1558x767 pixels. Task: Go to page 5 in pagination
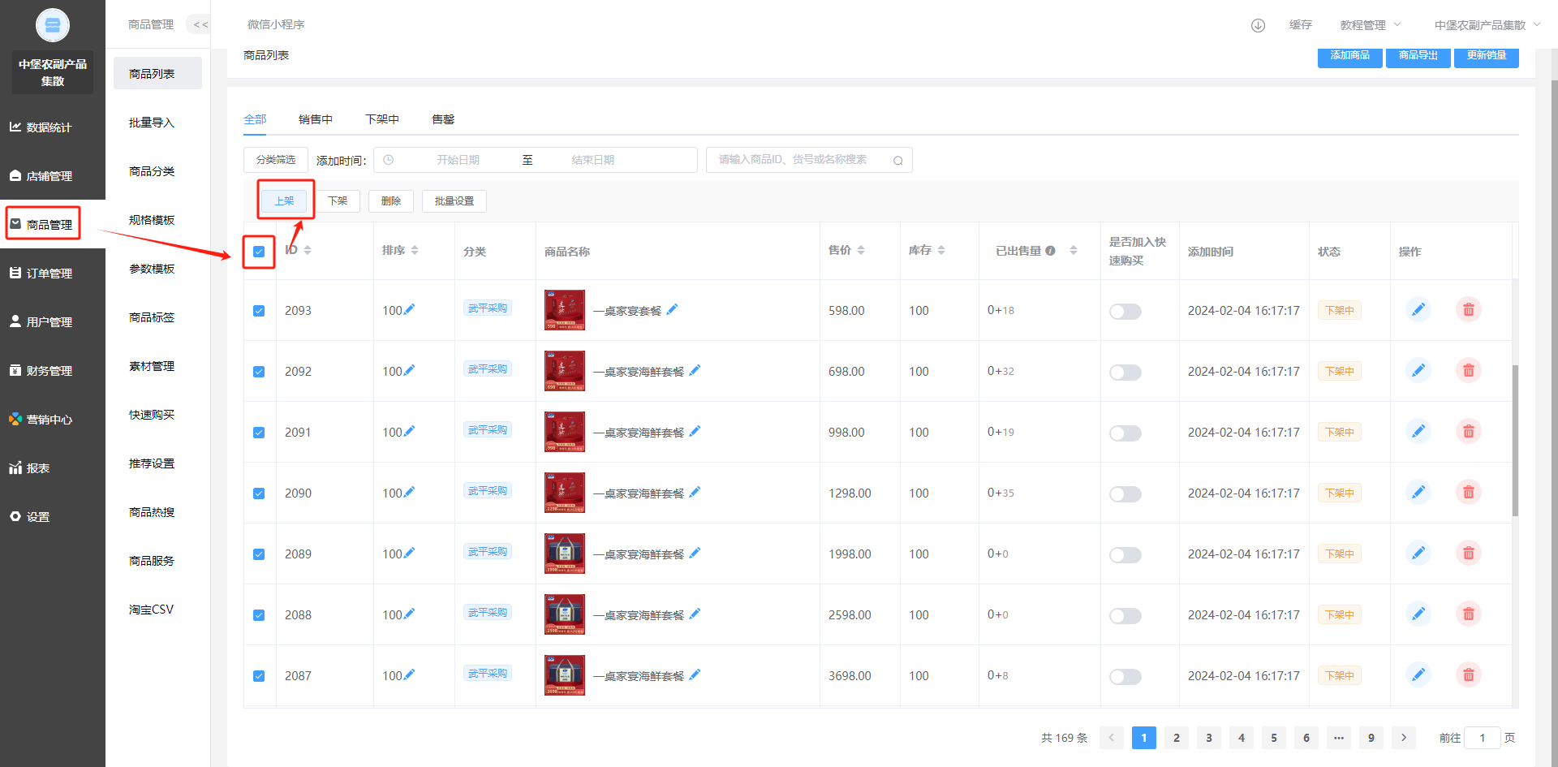pos(1273,738)
